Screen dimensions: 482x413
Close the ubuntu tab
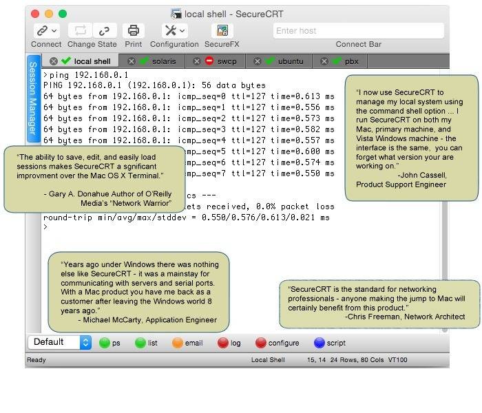(x=258, y=61)
